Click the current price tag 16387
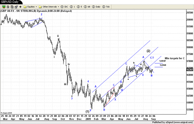Screen dimensions: 194x124 click(x=190, y=70)
